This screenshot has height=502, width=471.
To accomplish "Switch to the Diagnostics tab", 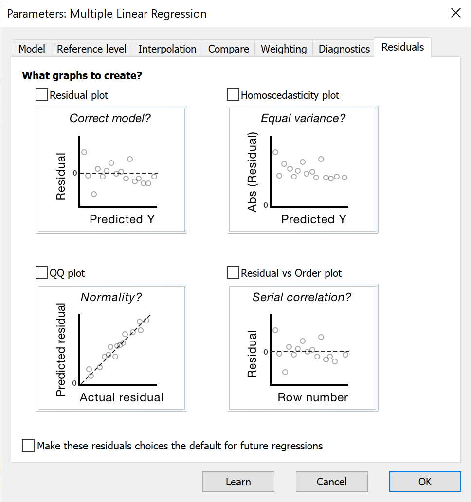I will coord(344,49).
